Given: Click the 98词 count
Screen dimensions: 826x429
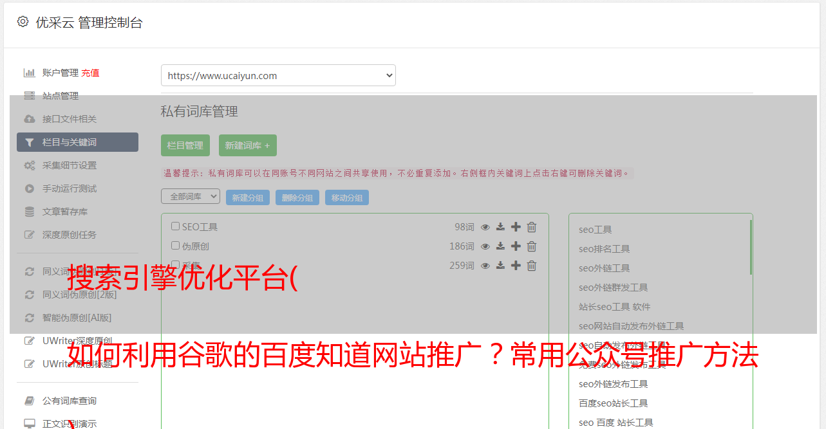Looking at the screenshot, I should click(x=464, y=227).
